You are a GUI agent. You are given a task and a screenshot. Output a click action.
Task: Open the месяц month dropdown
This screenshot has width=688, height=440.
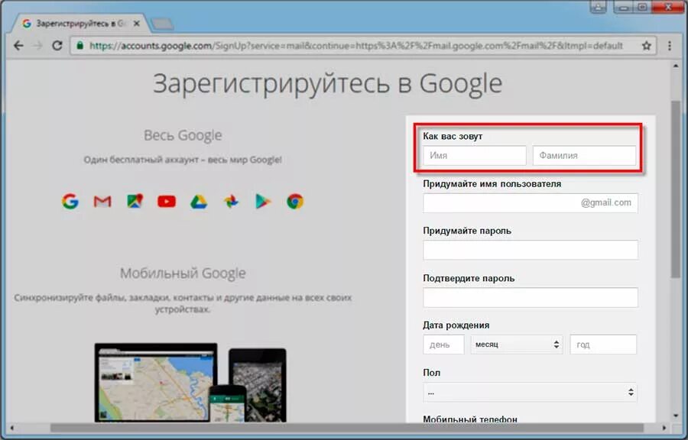click(x=517, y=345)
